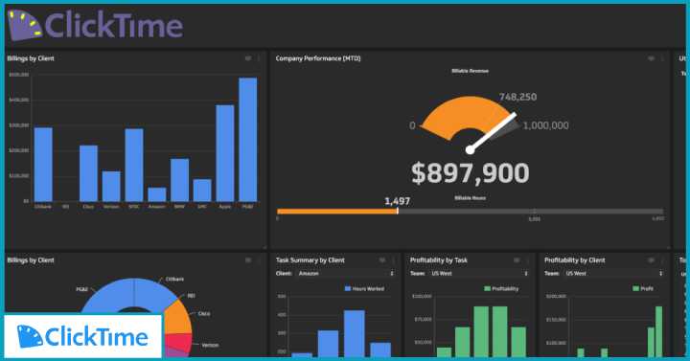This screenshot has width=690, height=361.
Task: Click the white gauge needle
Action: (493, 132)
